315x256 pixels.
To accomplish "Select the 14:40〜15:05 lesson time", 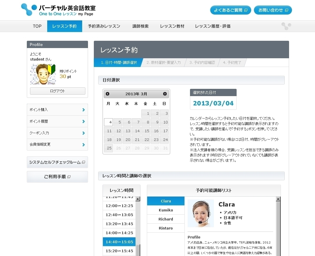I will point(119,242).
